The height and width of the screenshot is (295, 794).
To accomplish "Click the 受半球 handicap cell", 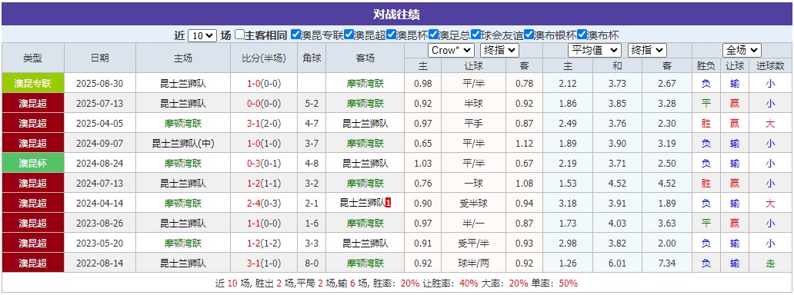I will pyautogui.click(x=473, y=204).
